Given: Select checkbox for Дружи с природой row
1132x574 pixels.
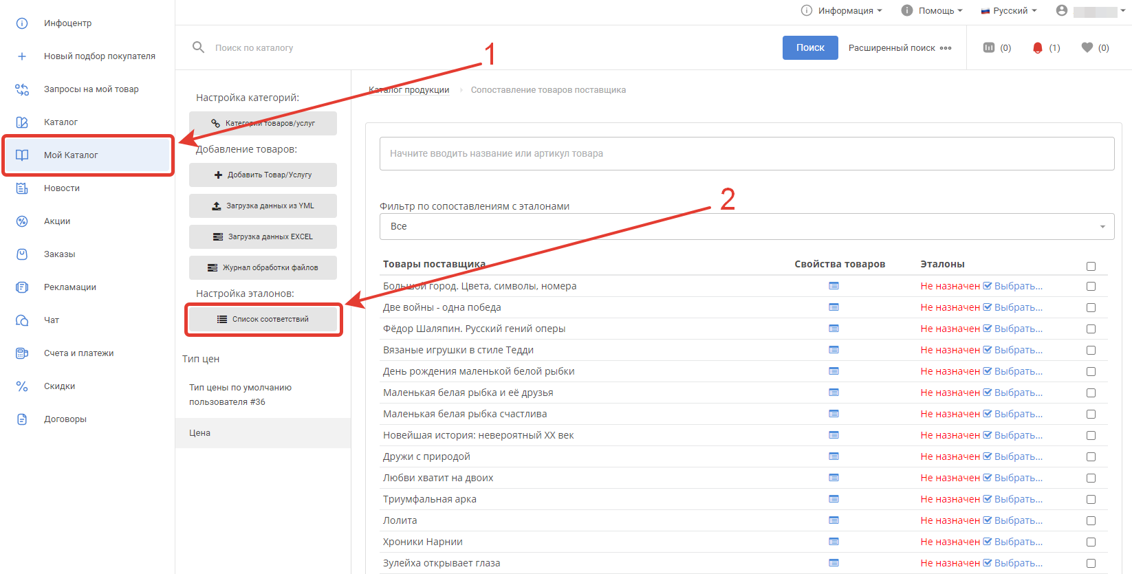Looking at the screenshot, I should click(1091, 456).
